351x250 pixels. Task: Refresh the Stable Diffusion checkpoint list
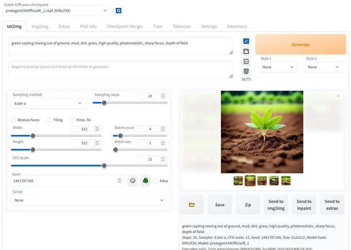118,11
